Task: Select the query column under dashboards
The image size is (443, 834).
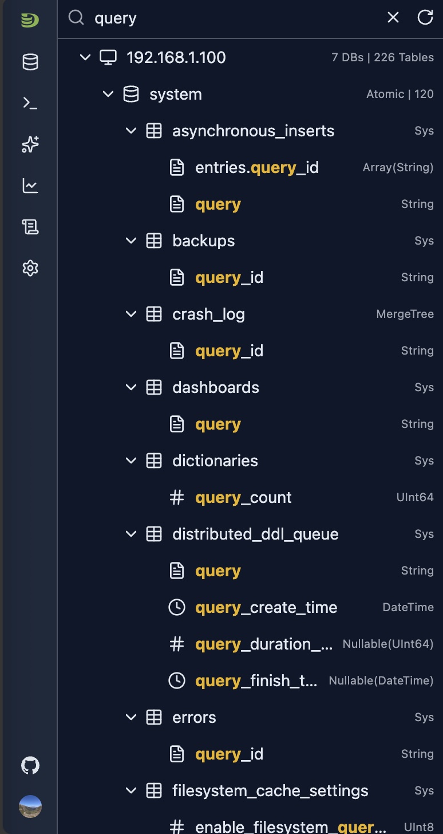Action: point(217,424)
